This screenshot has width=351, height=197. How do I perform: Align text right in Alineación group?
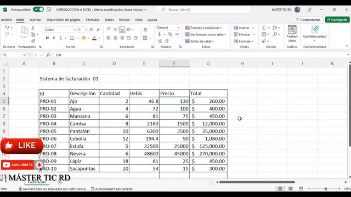(x=122, y=38)
